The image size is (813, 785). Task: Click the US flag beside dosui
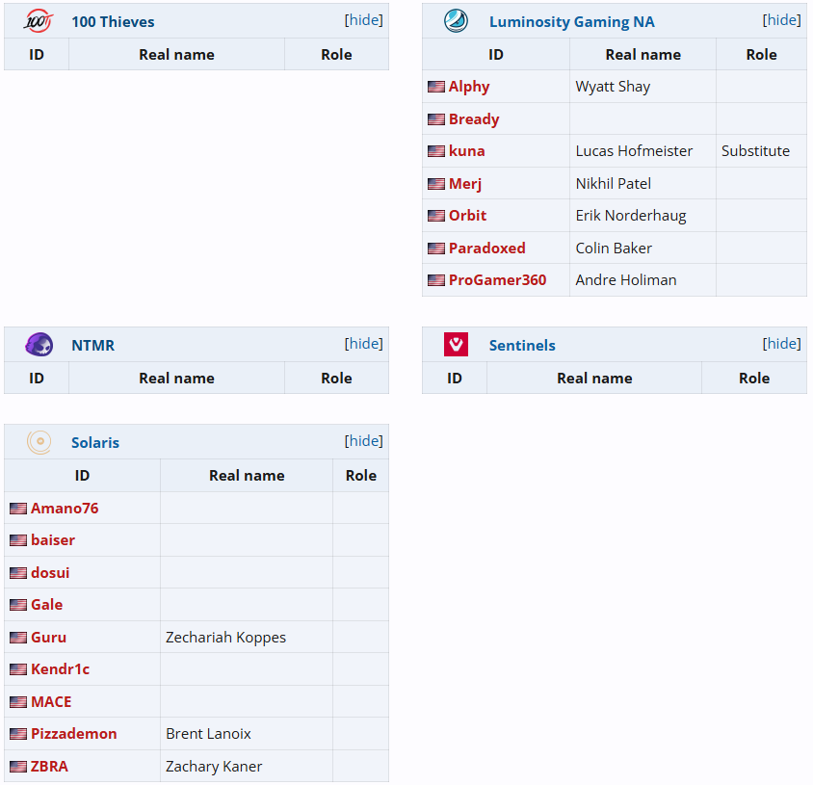18,573
